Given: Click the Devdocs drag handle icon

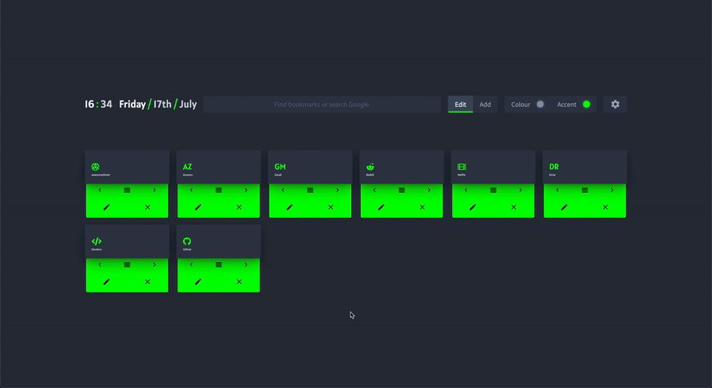Looking at the screenshot, I should [127, 265].
